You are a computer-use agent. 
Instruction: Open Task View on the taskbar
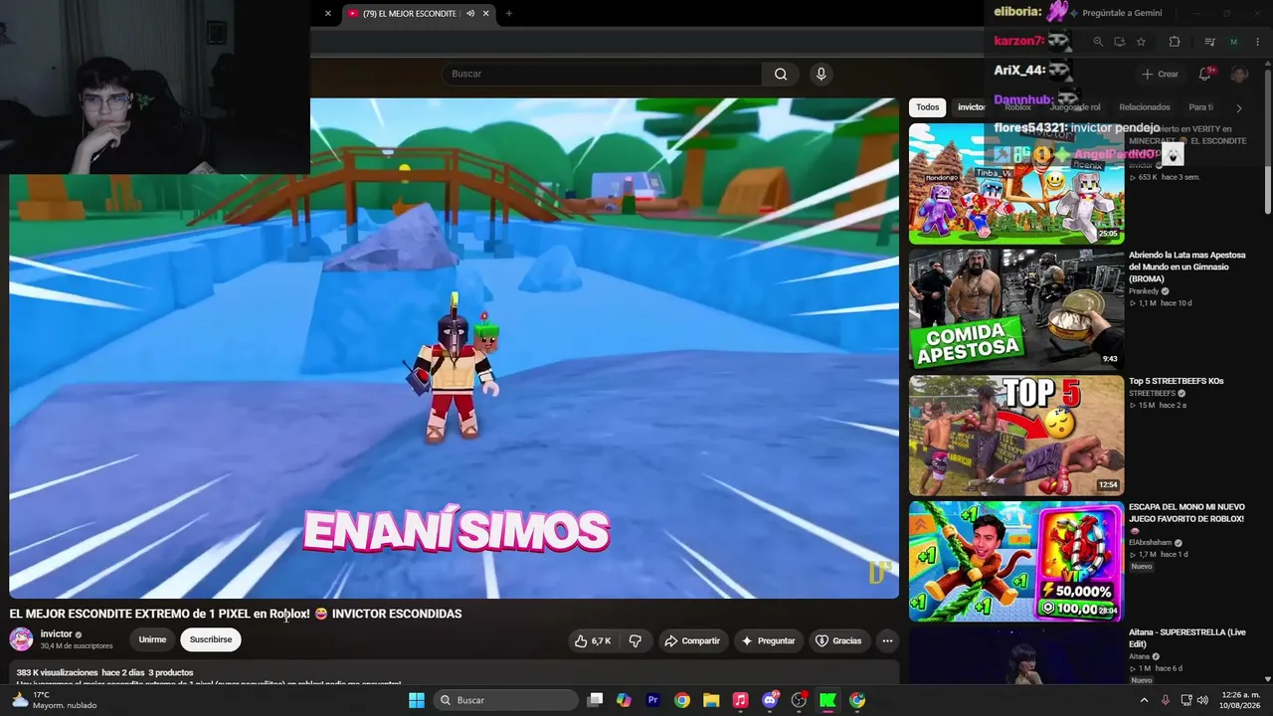point(595,700)
